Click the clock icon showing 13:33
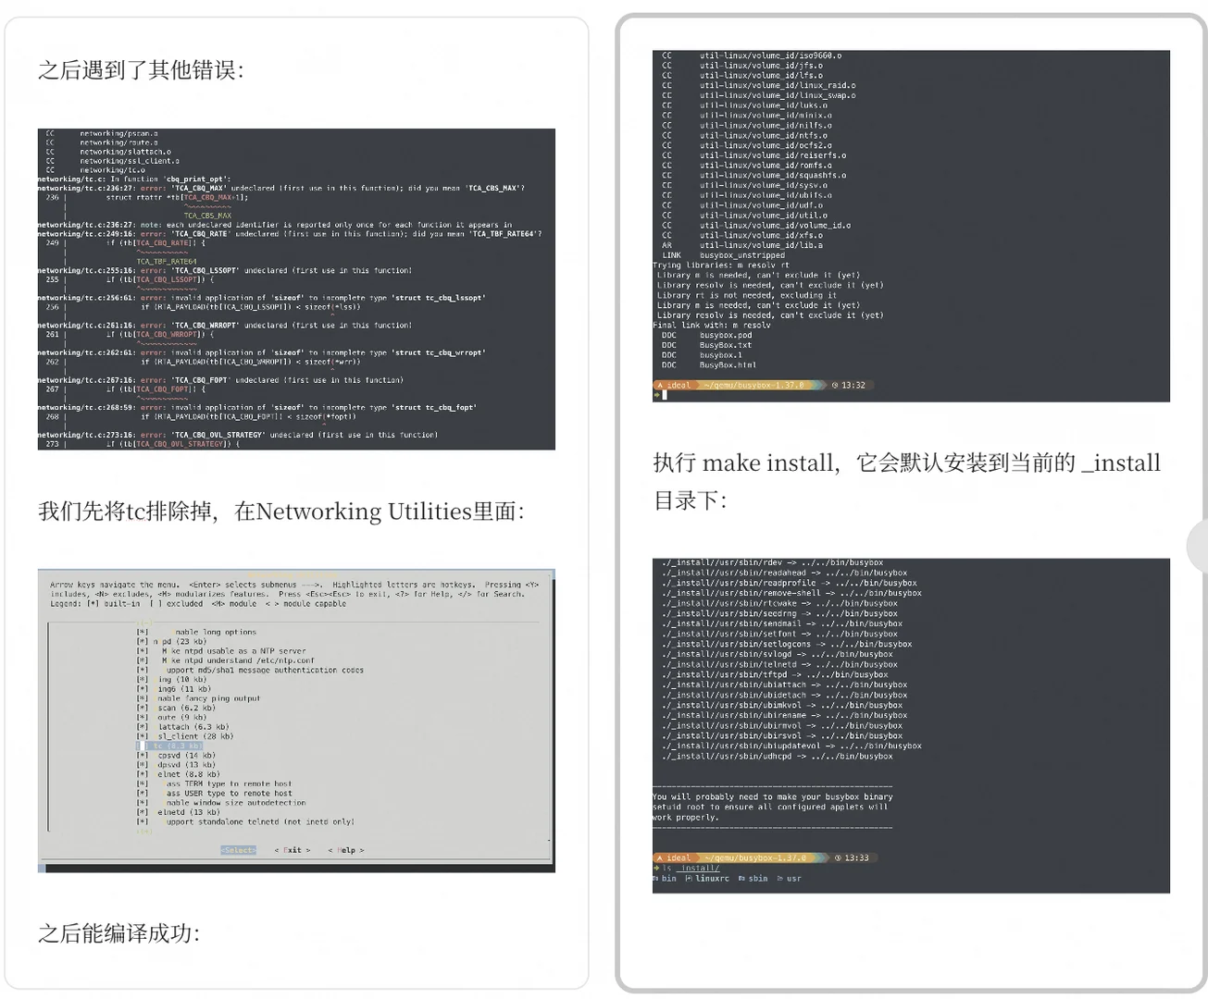This screenshot has width=1208, height=999. (838, 857)
